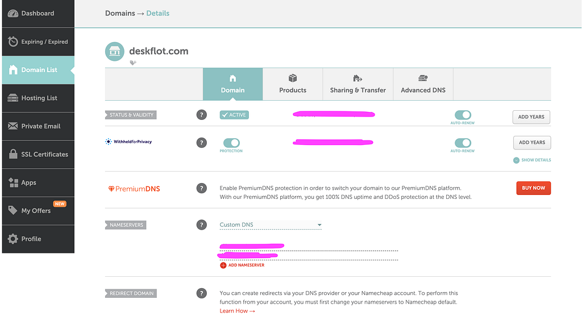This screenshot has height=320, width=582.
Task: Open Profile in sidebar
Action: tap(38, 239)
